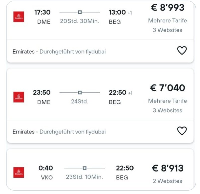Open the €8'993 price offer

click(x=167, y=8)
